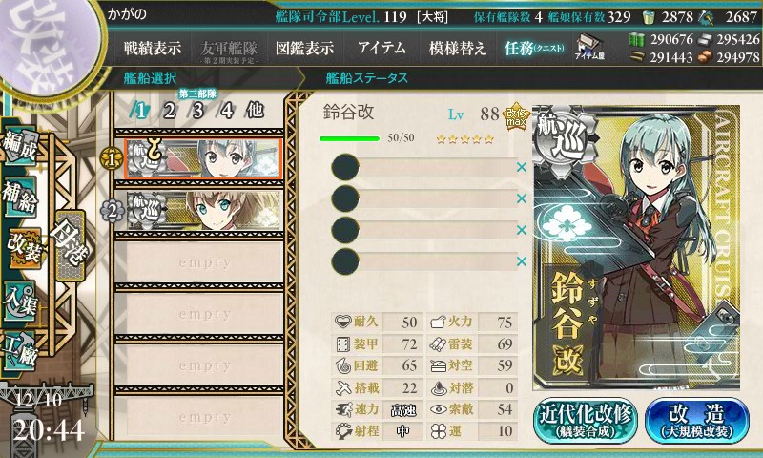Open the 編成 (organize) side icon
Screen dimensions: 763x458
coord(20,146)
